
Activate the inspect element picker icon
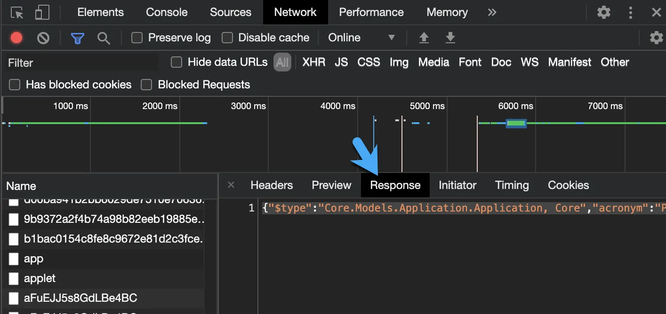pyautogui.click(x=17, y=13)
